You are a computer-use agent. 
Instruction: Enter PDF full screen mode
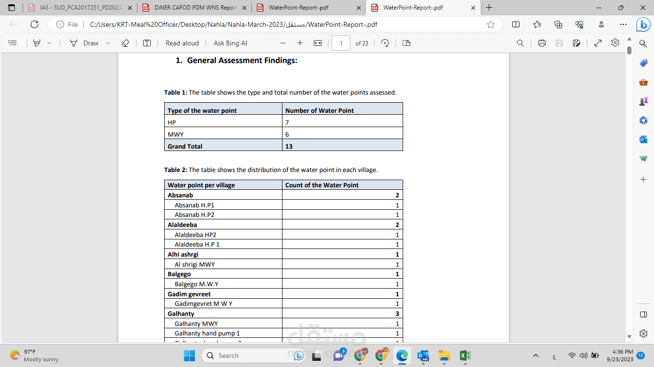point(598,43)
